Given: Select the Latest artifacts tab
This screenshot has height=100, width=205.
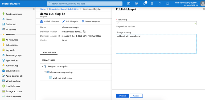Looking at the screenshot, I should 49,52.
